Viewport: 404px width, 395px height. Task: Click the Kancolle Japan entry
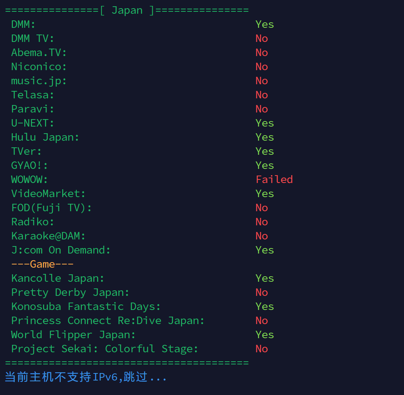pos(58,279)
